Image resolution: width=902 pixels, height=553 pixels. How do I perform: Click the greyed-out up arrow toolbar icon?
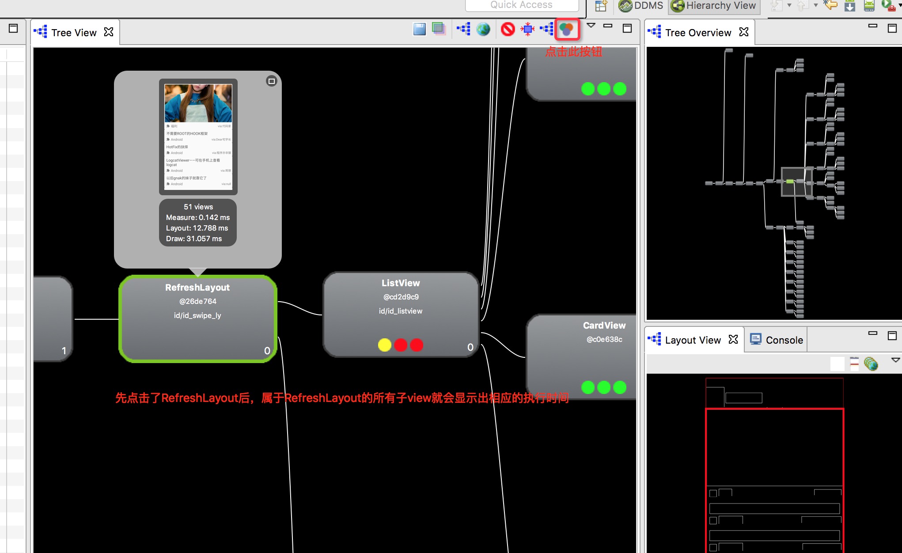pyautogui.click(x=803, y=5)
